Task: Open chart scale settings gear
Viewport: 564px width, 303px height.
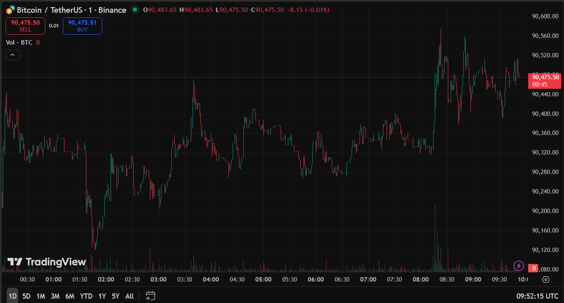Action: click(546, 280)
